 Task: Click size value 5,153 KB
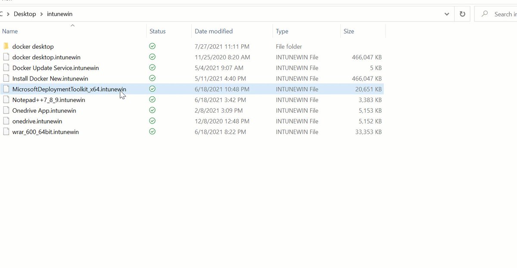(370, 111)
